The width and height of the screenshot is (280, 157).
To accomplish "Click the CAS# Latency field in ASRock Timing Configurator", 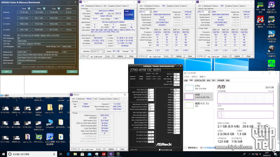I will (x=151, y=90).
